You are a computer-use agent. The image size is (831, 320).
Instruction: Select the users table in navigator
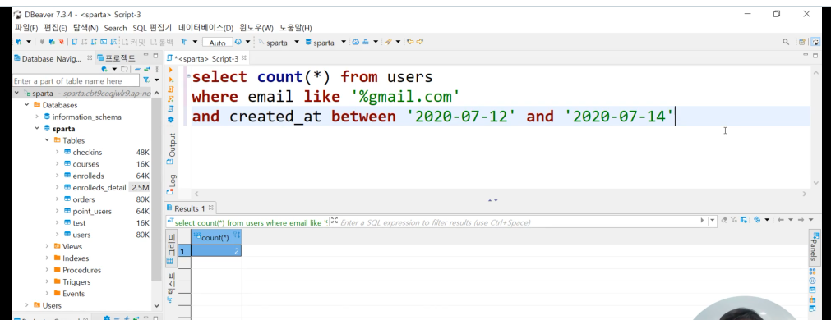[81, 235]
